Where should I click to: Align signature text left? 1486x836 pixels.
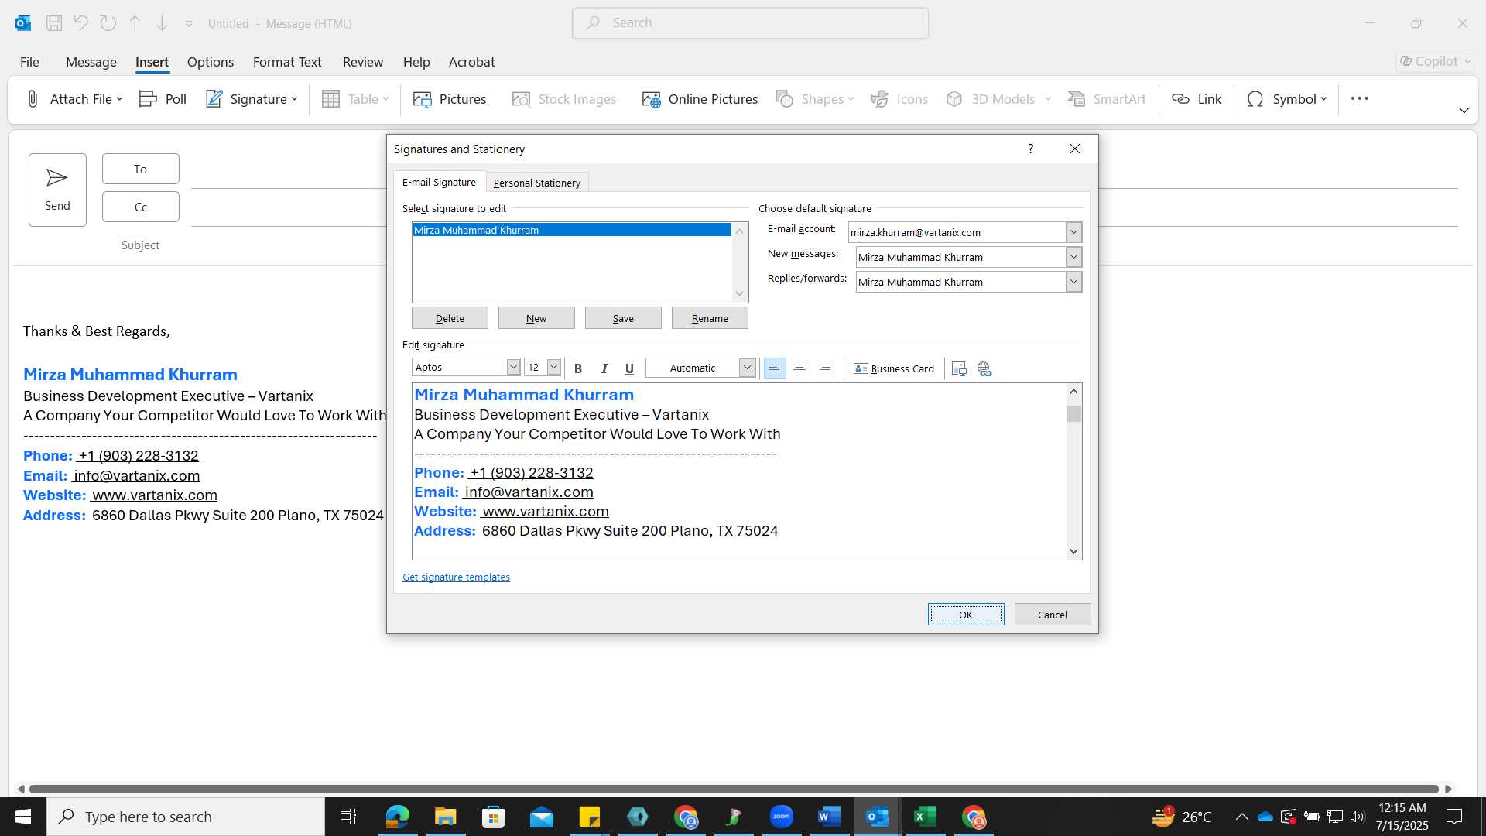pyautogui.click(x=774, y=368)
